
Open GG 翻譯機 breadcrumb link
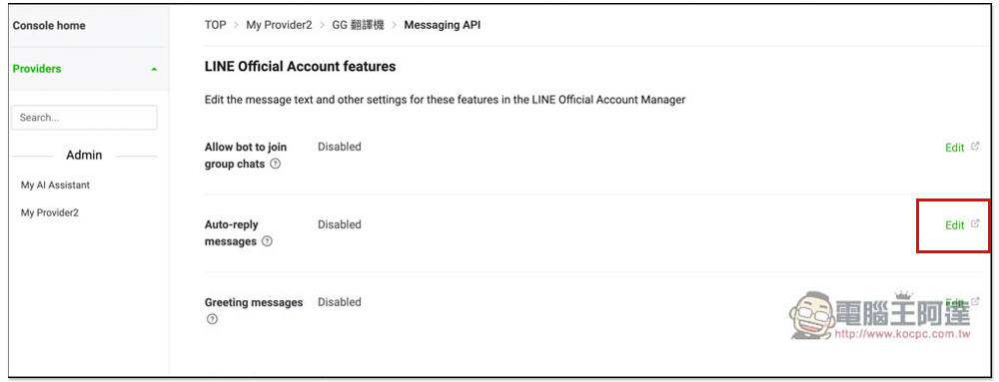358,25
